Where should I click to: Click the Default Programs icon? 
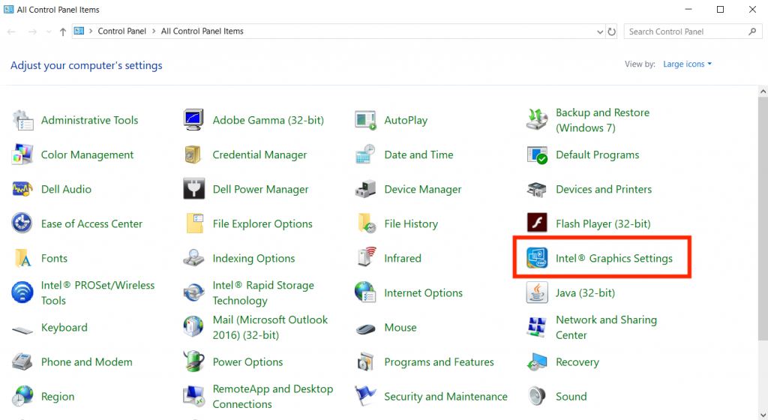point(537,154)
